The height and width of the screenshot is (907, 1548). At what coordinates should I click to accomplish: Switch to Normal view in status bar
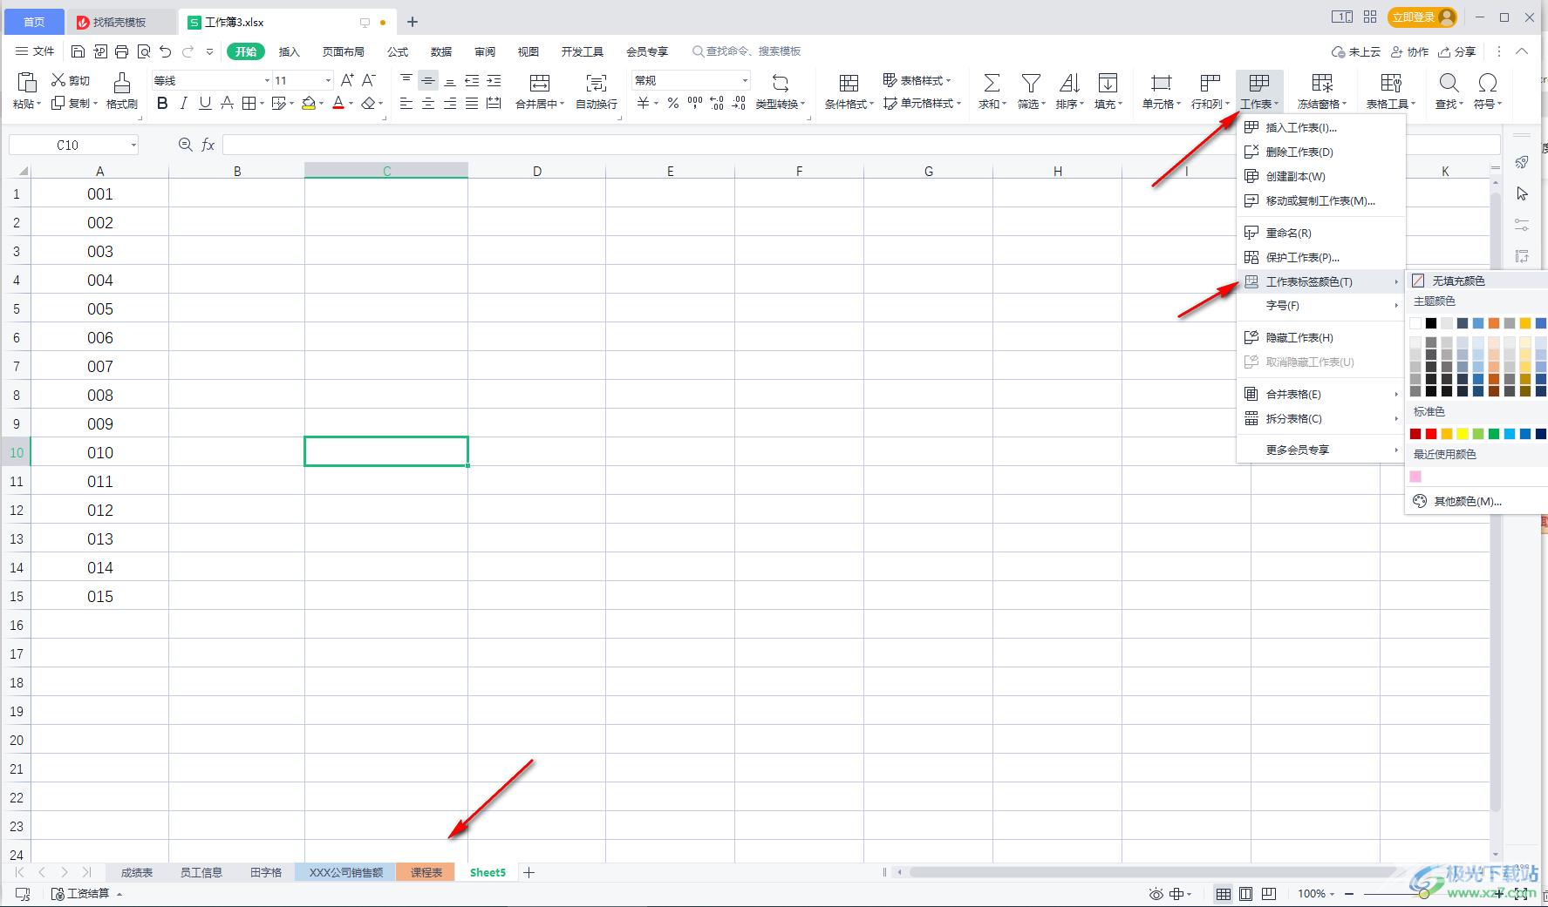[x=1224, y=894]
